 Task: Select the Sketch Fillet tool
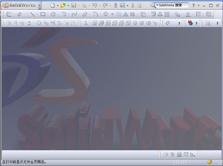pyautogui.click(x=95, y=14)
